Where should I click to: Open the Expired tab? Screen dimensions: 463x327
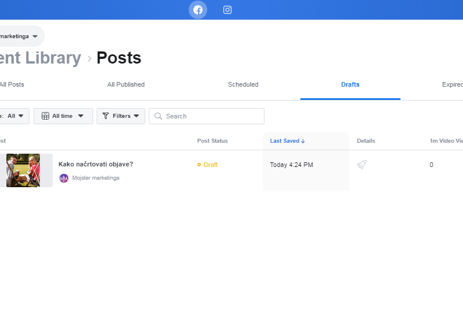point(453,84)
